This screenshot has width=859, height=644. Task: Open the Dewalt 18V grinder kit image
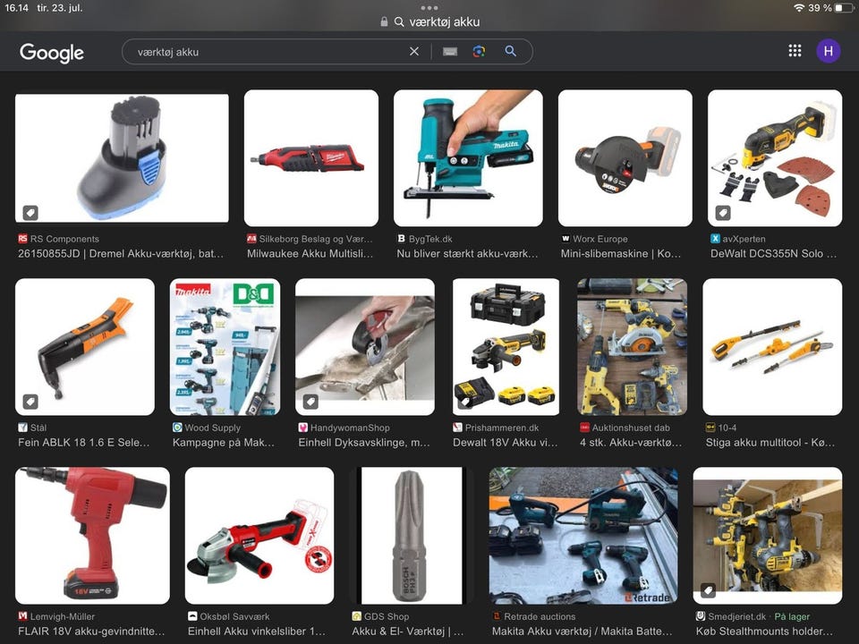coord(506,347)
